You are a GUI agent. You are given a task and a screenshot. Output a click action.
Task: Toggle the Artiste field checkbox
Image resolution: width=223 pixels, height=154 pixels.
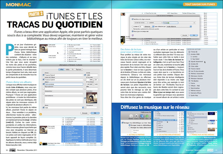click(x=43, y=75)
